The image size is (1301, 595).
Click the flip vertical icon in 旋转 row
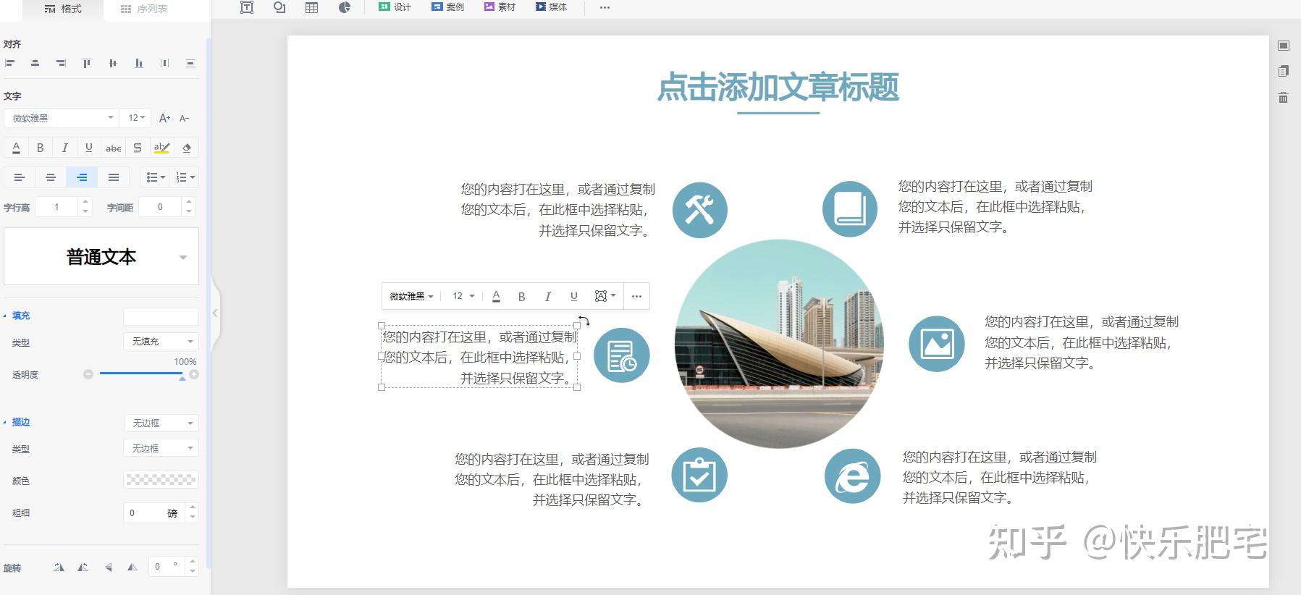108,567
